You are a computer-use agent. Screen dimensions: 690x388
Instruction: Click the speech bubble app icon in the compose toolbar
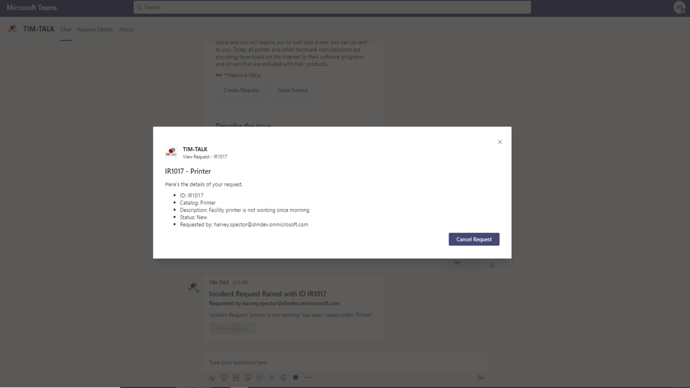tap(295, 378)
